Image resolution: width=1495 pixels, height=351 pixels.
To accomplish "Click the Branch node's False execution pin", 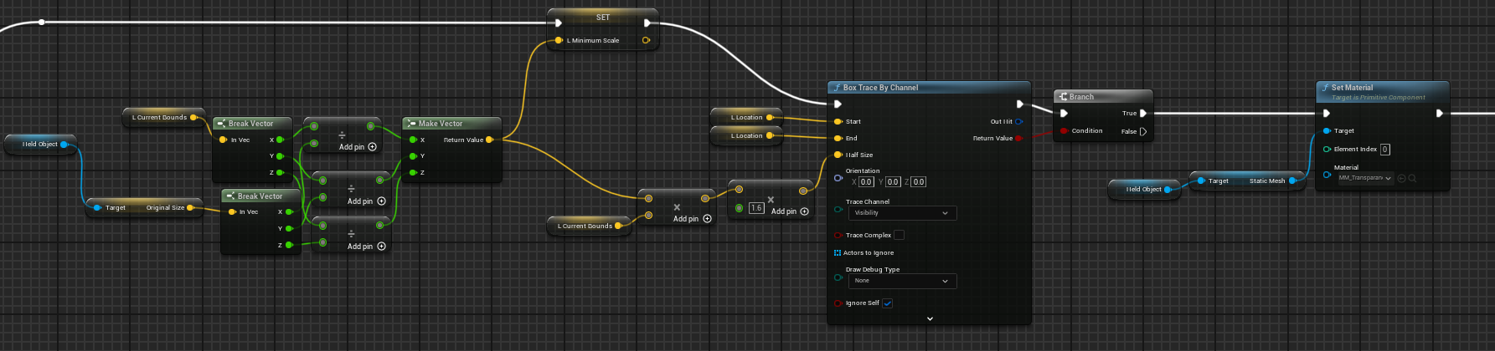I will (1142, 131).
